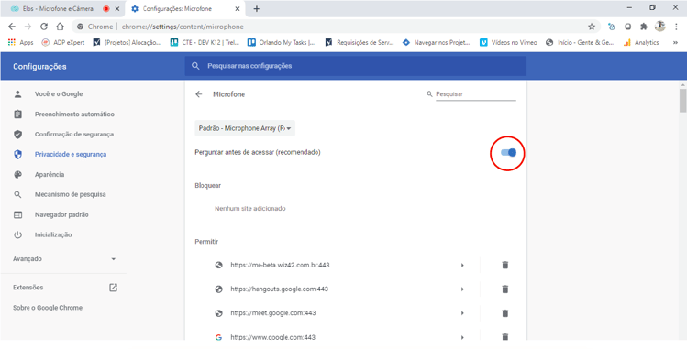Reload the page with refresh icon
Viewport: 687px width, 349px height.
44,27
